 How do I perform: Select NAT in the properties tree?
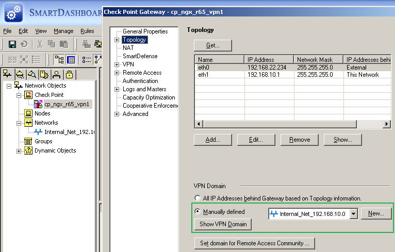(x=128, y=48)
